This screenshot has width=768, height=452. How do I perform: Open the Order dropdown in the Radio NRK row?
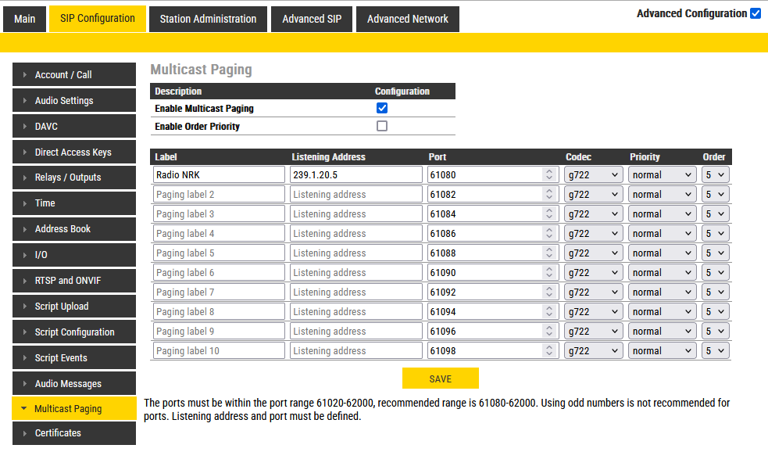tap(715, 174)
